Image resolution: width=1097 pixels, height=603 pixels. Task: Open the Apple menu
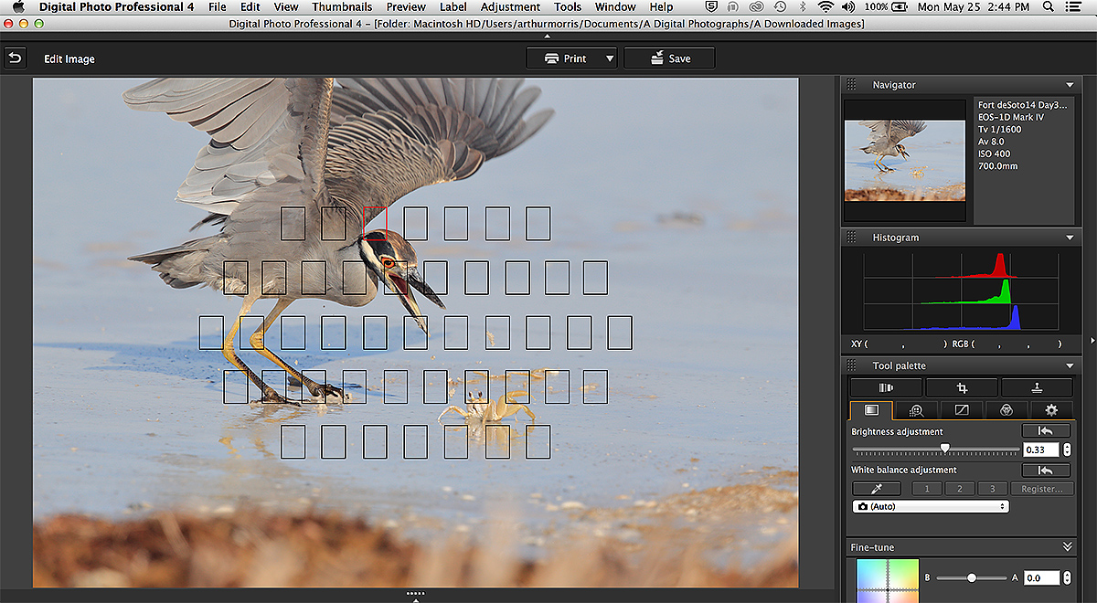coord(18,7)
